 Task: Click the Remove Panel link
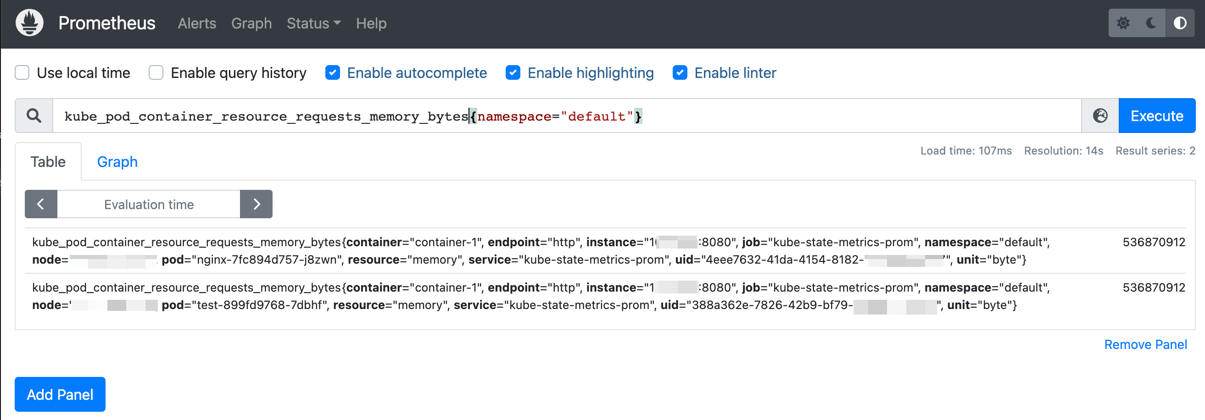tap(1145, 344)
